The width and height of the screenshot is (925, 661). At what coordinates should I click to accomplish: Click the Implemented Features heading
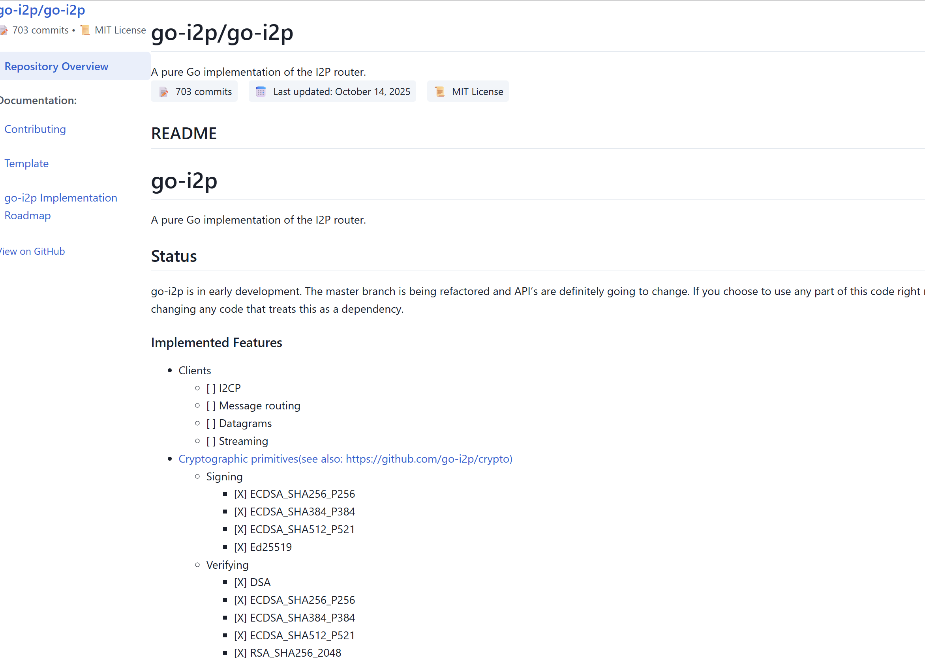pyautogui.click(x=216, y=342)
